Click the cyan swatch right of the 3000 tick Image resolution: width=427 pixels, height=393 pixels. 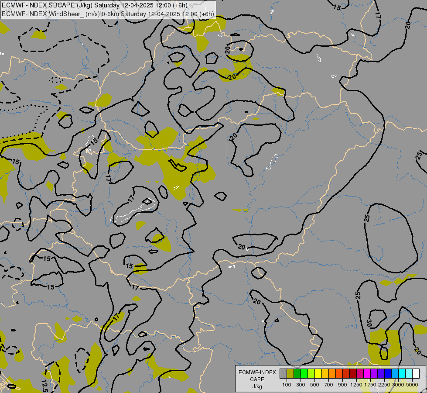pos(402,374)
